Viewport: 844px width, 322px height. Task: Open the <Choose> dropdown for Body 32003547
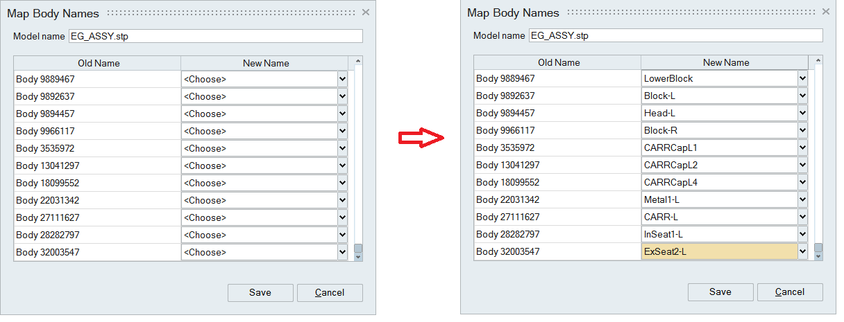point(341,252)
